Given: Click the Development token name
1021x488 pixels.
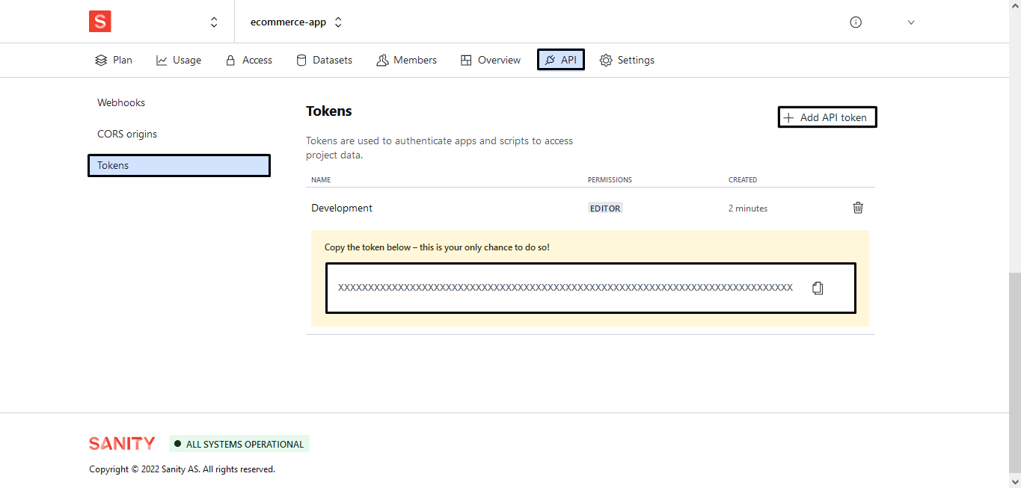Looking at the screenshot, I should pos(342,208).
